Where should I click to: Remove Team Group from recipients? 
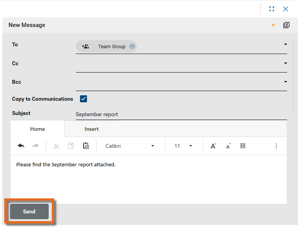[132, 46]
